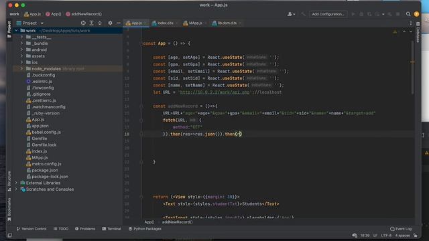Image resolution: width=429 pixels, height=241 pixels.
Task: Click the warning inspection icon in editor
Action: tap(395, 31)
